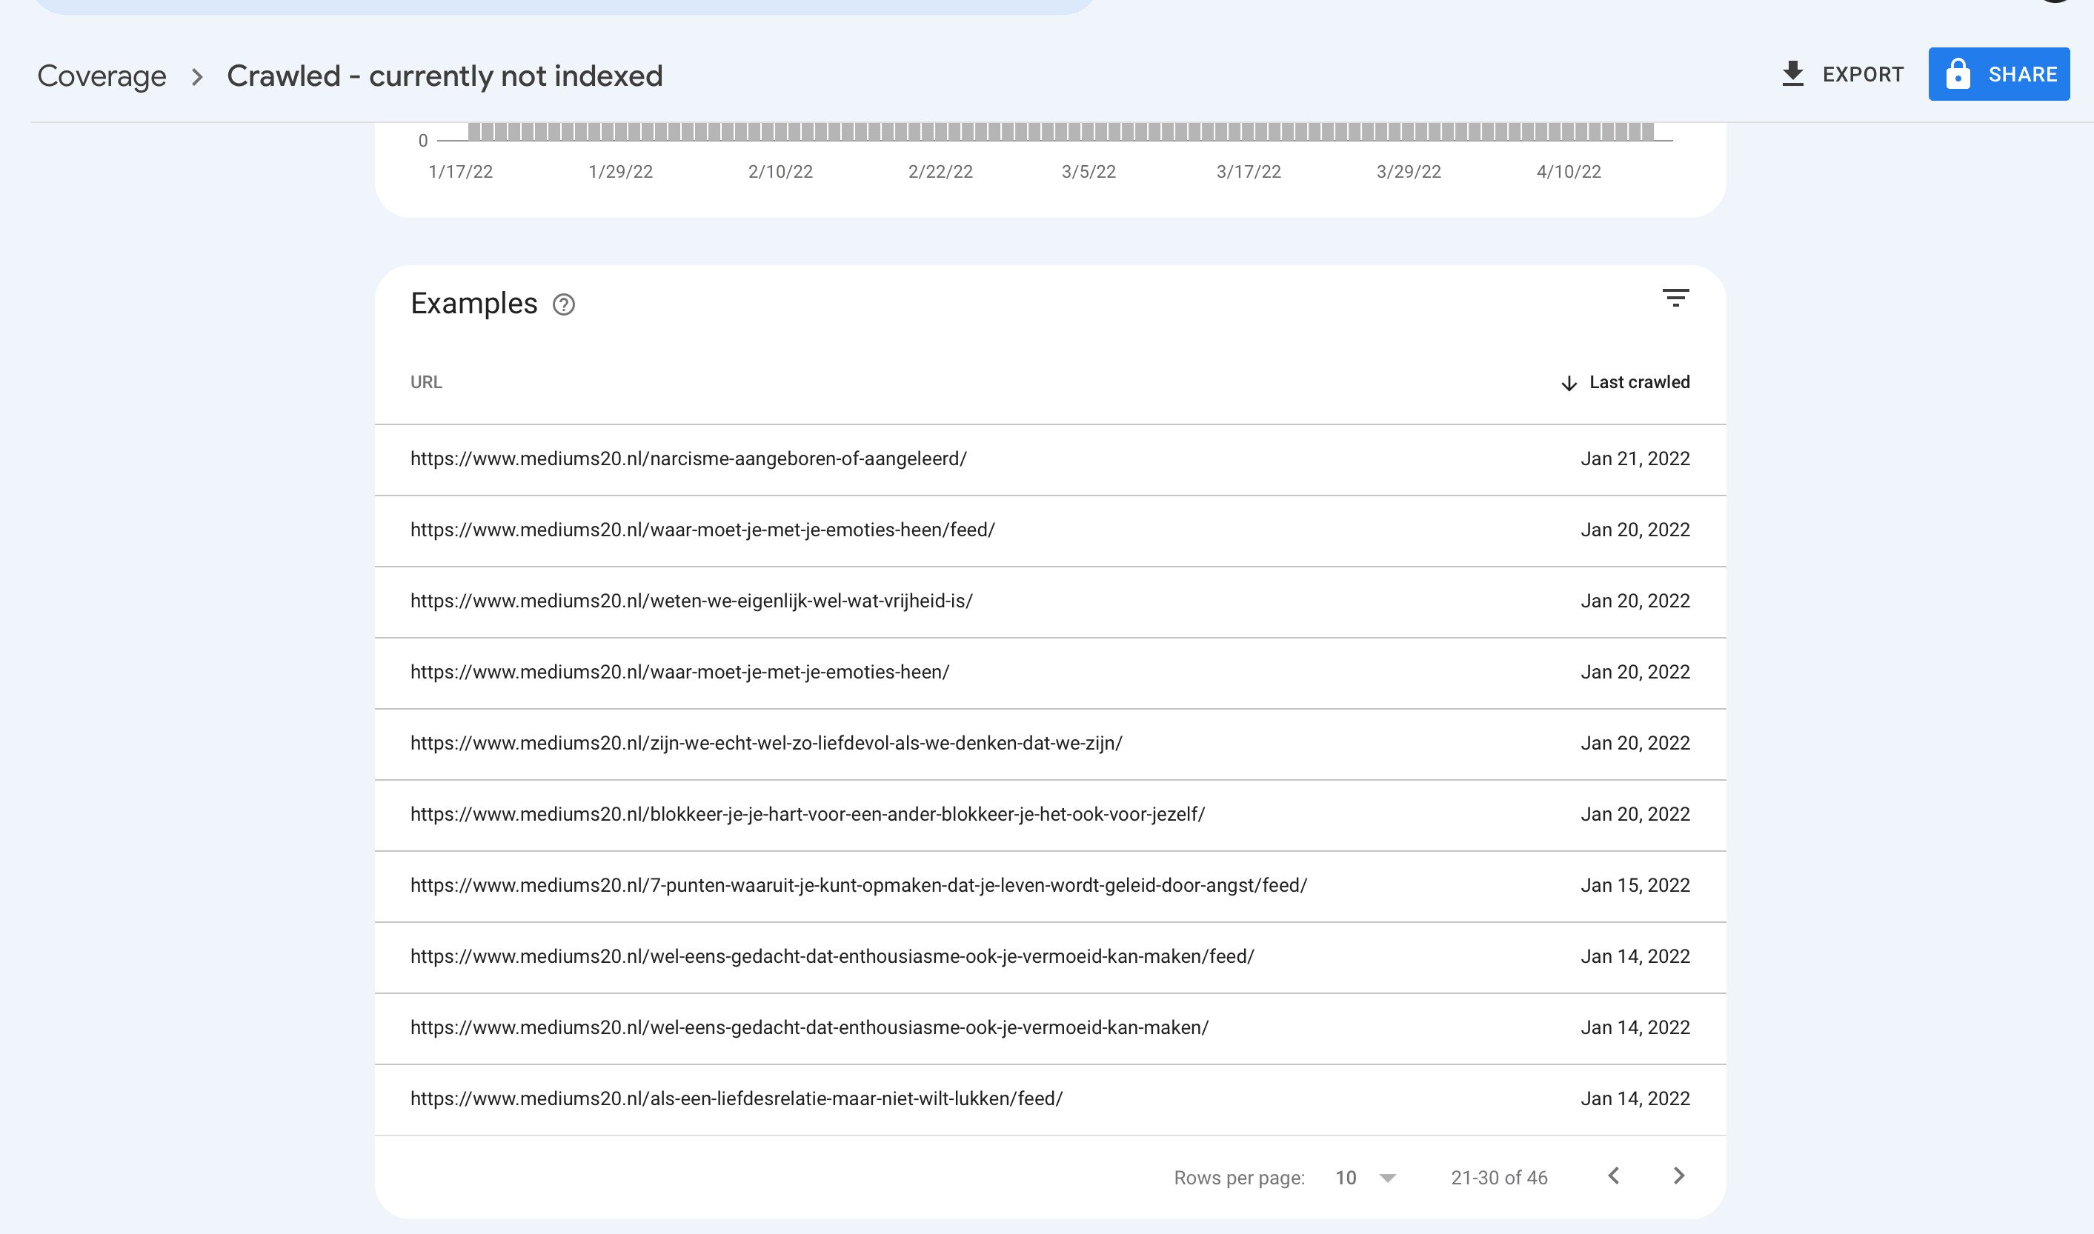Click the Share button
2094x1234 pixels.
click(1998, 74)
